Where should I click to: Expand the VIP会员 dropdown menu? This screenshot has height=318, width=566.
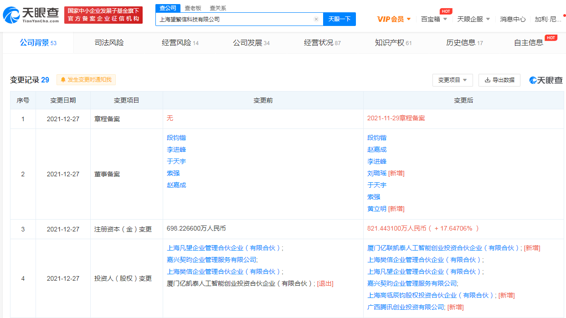394,19
